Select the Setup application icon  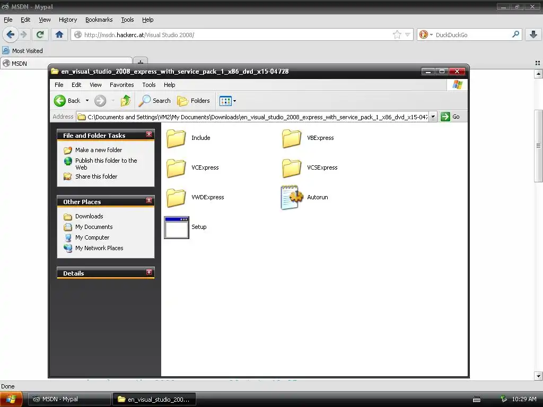coord(177,227)
